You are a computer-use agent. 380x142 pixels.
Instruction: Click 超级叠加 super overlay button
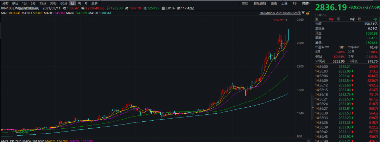pos(260,3)
